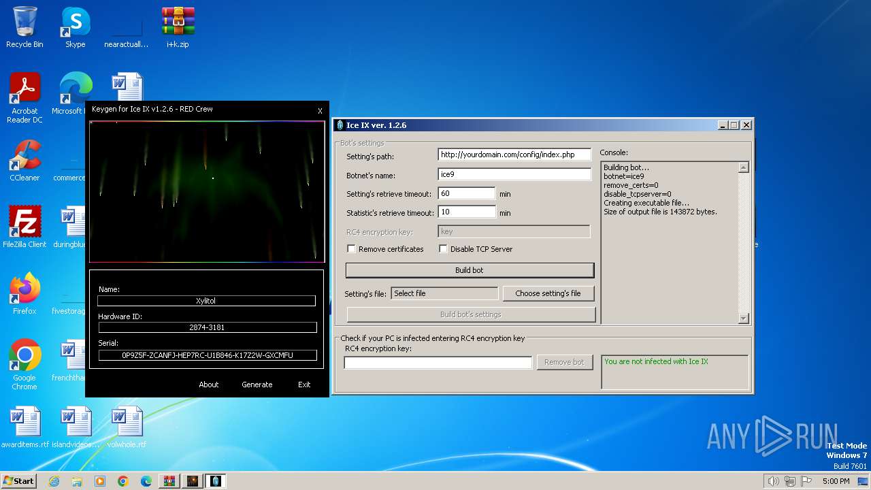
Task: Click the console scrollbar down arrow
Action: 743,318
